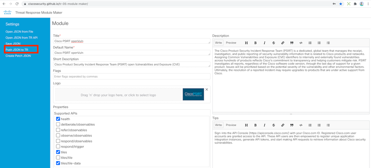
Task: Click Code icon in Tips toolbar
Action: pyautogui.click(x=301, y=125)
